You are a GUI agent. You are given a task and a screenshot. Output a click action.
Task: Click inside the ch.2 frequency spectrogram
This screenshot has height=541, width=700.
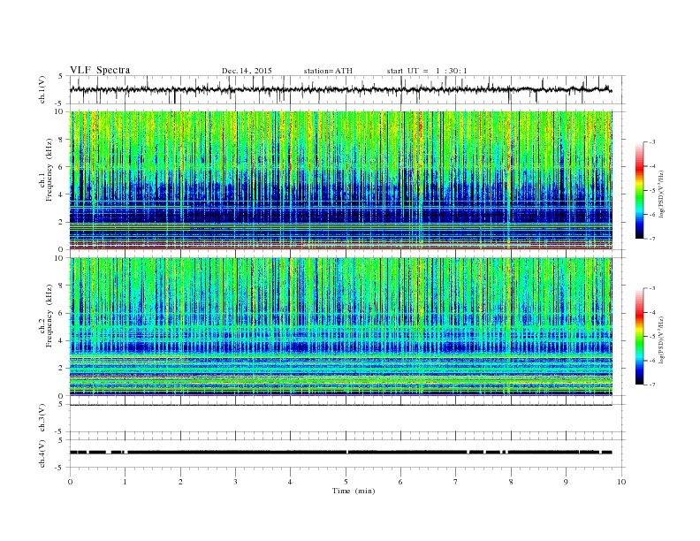(x=340, y=327)
